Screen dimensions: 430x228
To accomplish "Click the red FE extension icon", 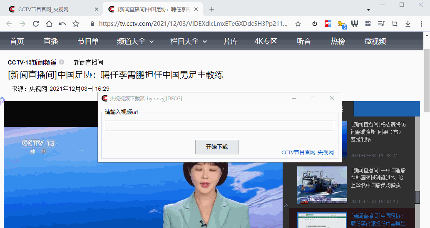I will (x=328, y=24).
